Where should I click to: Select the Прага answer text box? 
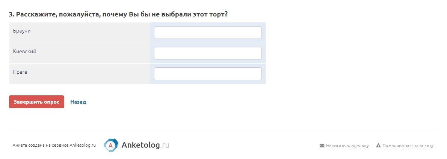pos(208,74)
